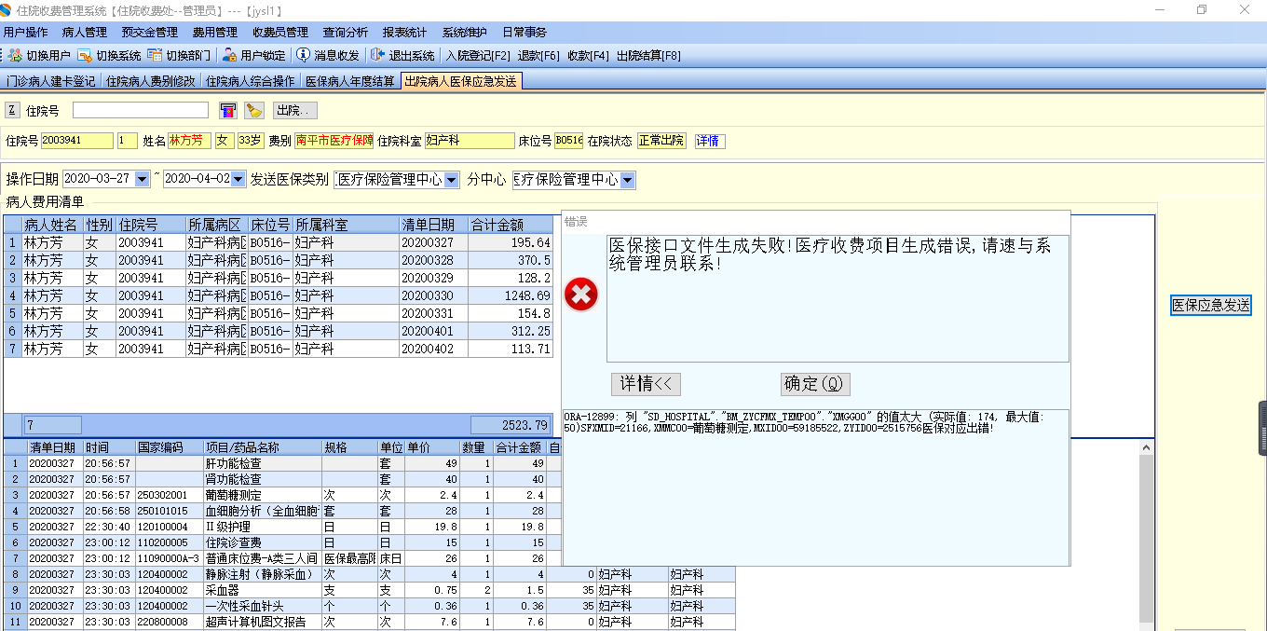Collapse error details with 详情<< button
Viewport: 1267px width, 631px height.
pyautogui.click(x=646, y=383)
